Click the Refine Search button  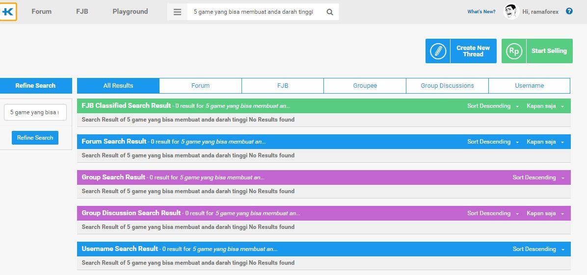[x=35, y=138]
